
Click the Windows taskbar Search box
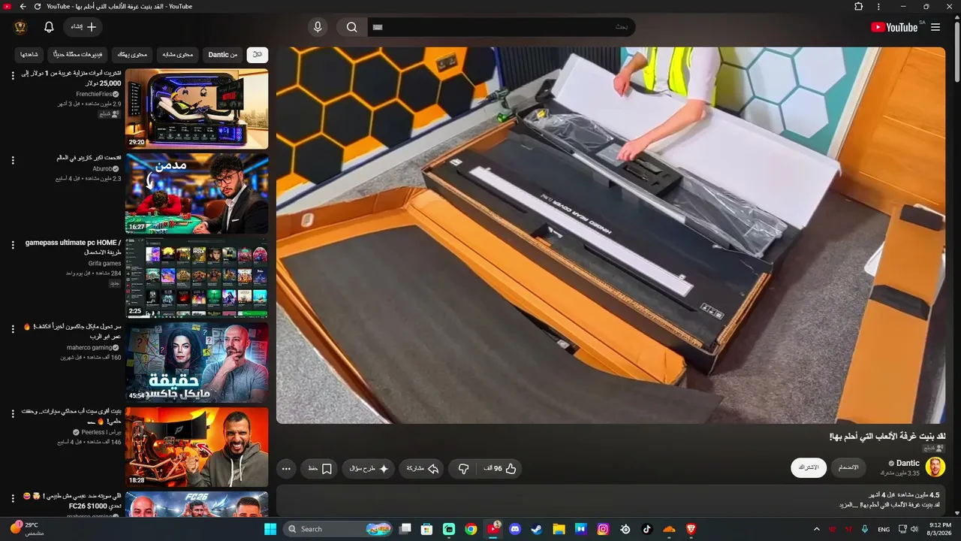339,529
